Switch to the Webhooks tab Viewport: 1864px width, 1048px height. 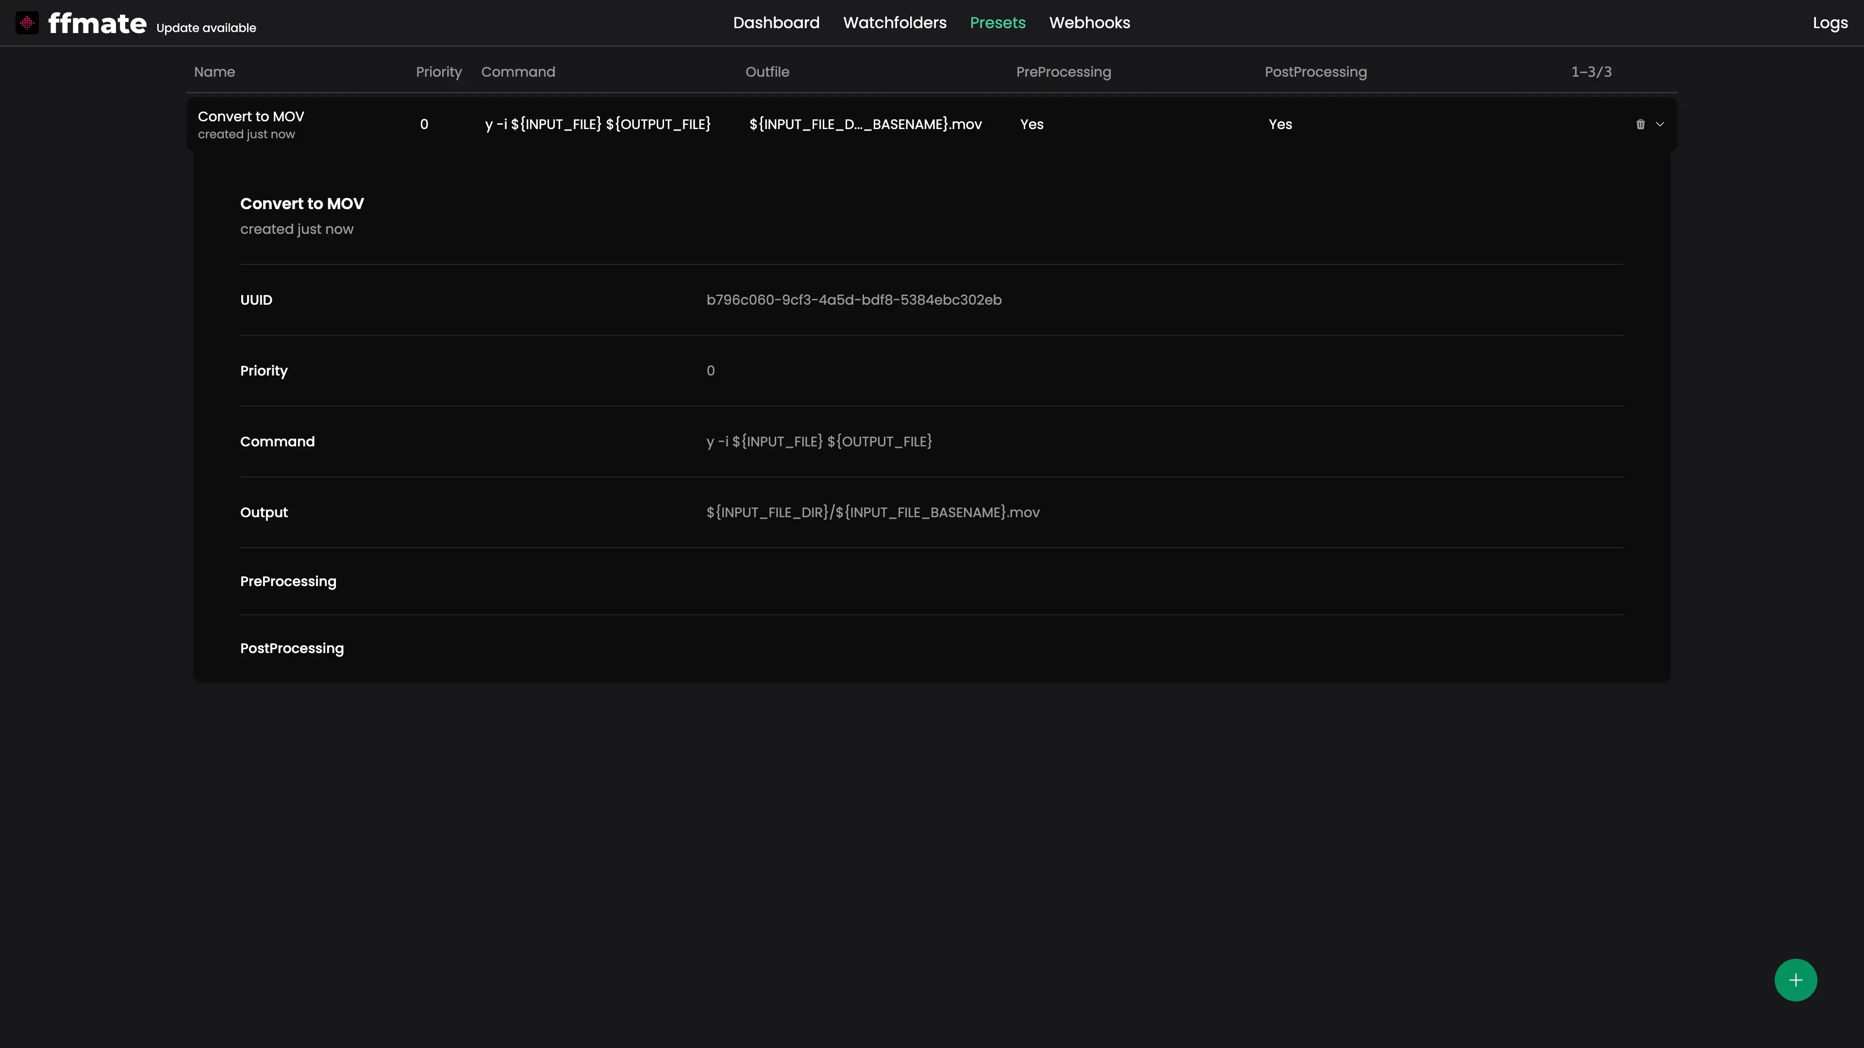[1089, 23]
